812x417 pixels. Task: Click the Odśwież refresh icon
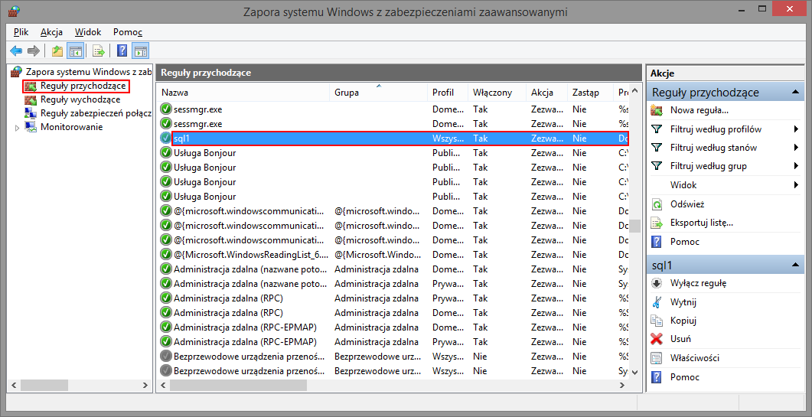(657, 204)
